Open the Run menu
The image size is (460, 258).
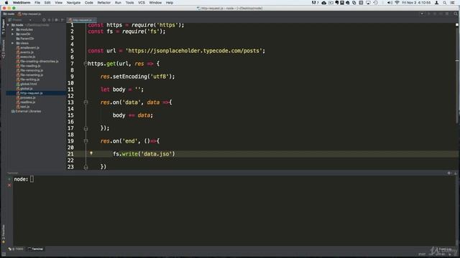tap(118, 3)
